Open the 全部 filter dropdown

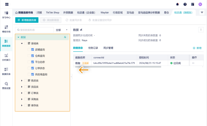(62, 30)
